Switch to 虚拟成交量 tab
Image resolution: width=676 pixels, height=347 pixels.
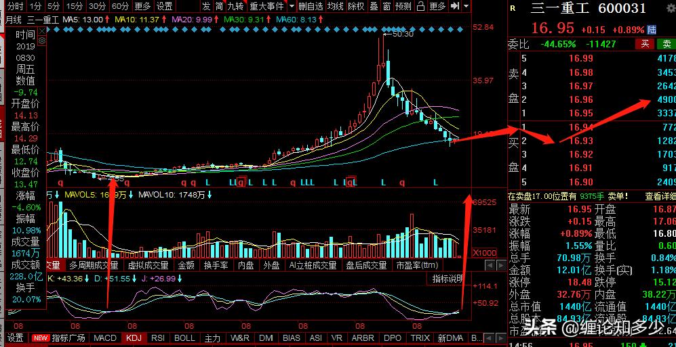148,265
